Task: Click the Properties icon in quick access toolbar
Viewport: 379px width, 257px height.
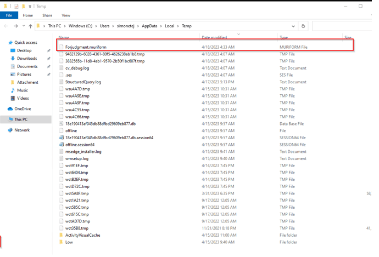Action: [x=16, y=6]
